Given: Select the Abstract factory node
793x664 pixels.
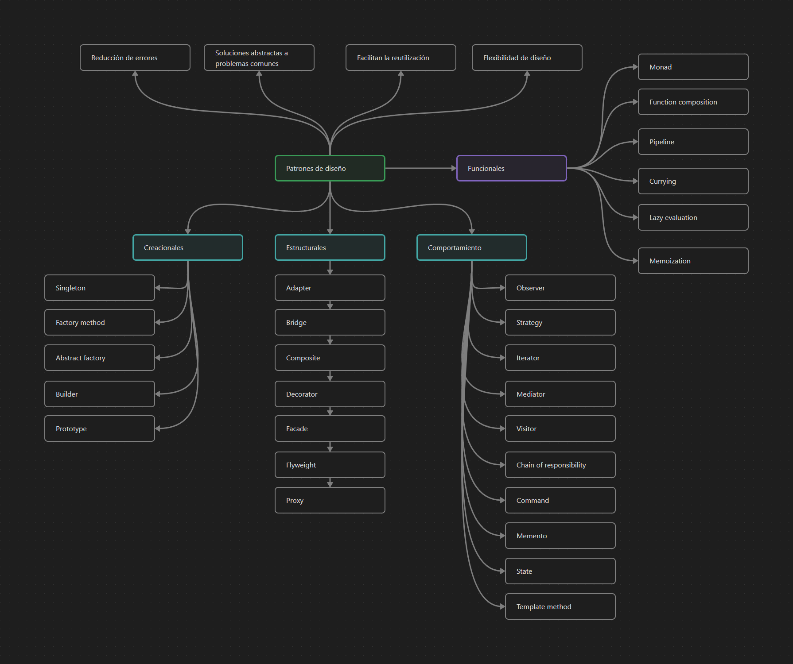Looking at the screenshot, I should pyautogui.click(x=100, y=358).
